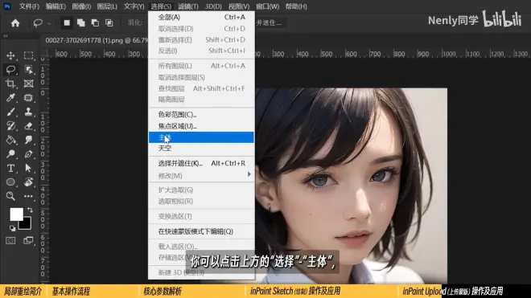Image resolution: width=531 pixels, height=298 pixels.
Task: Expand the collapsed toolbar double arrow
Action: (x=6, y=35)
